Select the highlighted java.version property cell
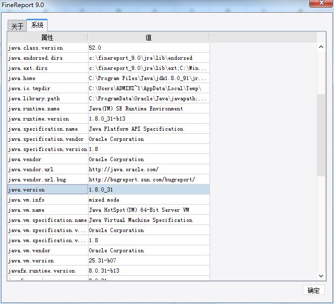The width and height of the screenshot is (334, 304). pos(48,189)
